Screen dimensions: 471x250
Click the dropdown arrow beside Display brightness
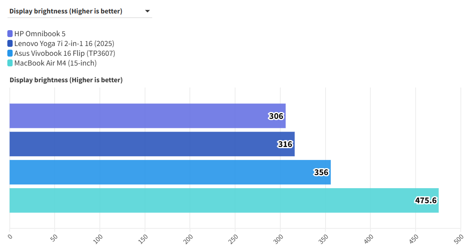147,11
